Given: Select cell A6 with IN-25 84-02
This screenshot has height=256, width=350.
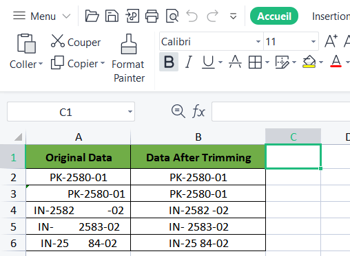Looking at the screenshot, I should click(x=79, y=243).
